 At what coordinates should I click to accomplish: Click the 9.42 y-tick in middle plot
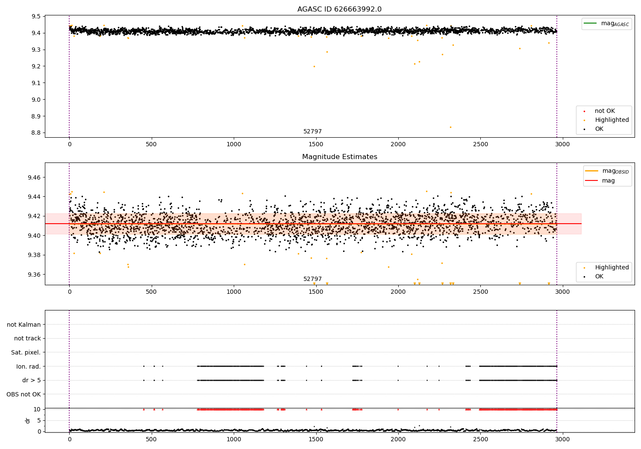34,216
